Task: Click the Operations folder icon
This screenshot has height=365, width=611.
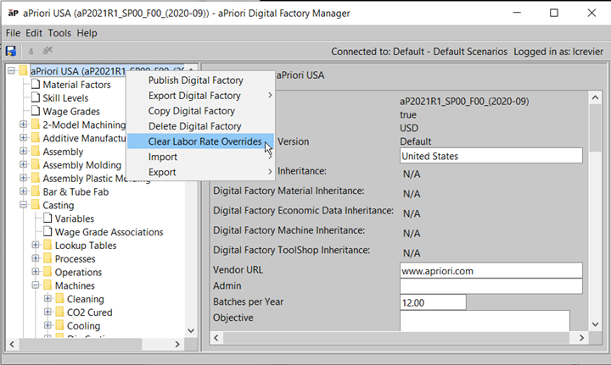Action: click(48, 272)
